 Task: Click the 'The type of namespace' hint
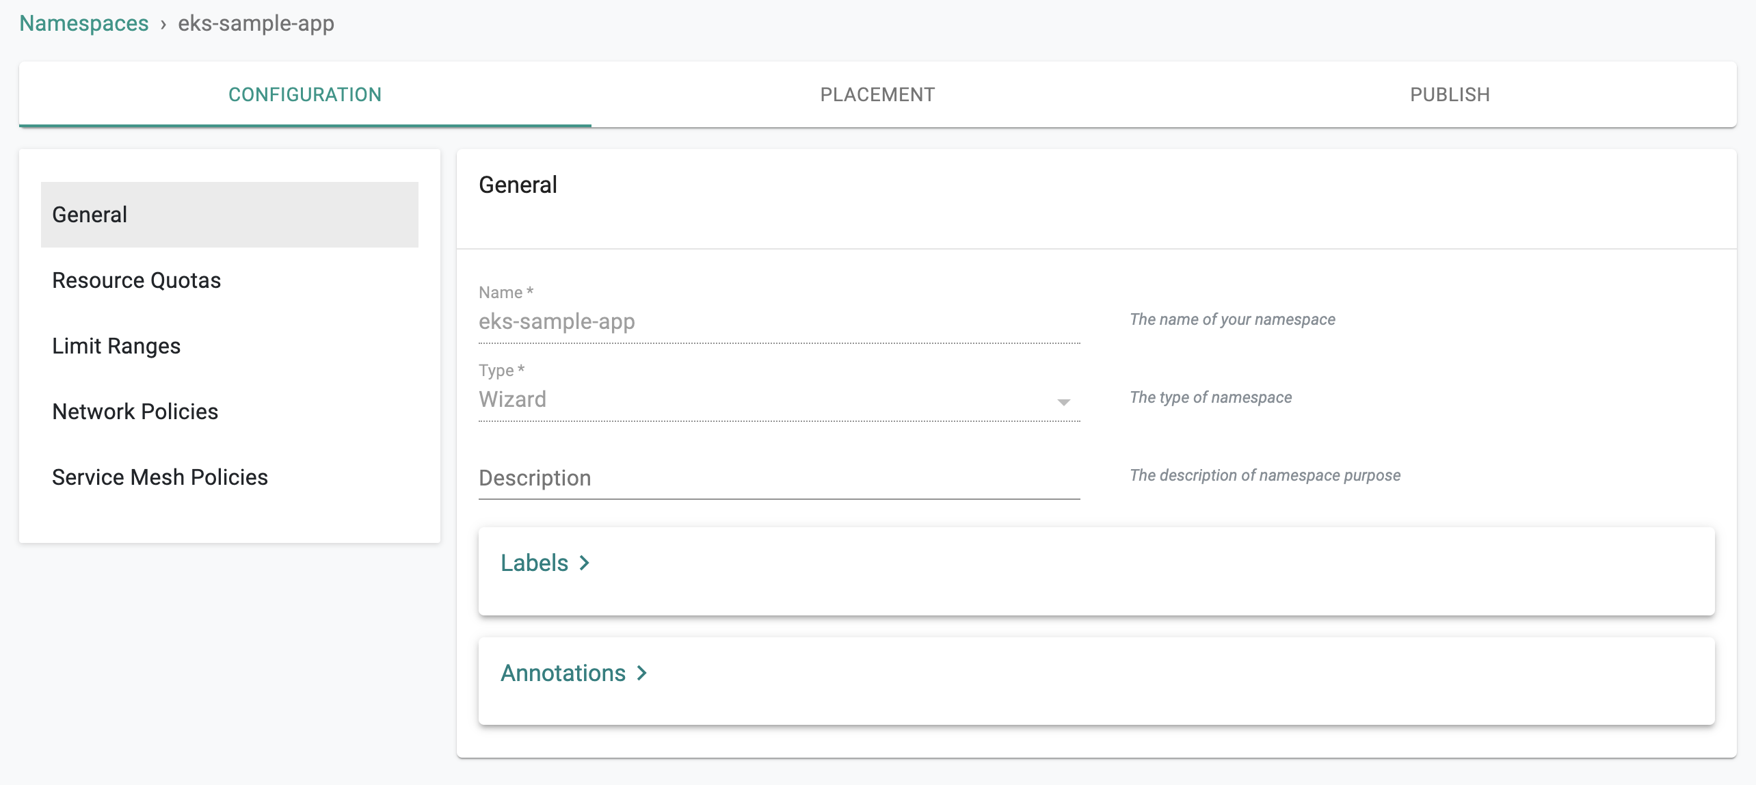(1210, 397)
